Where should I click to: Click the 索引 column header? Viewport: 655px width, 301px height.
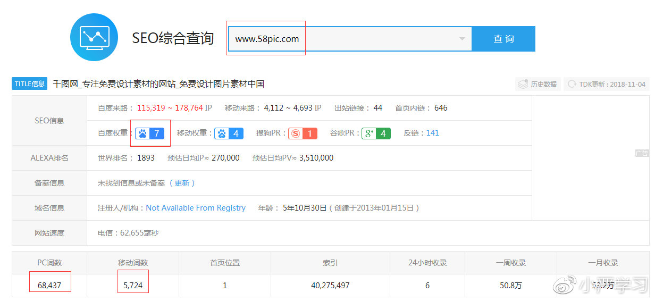[331, 263]
